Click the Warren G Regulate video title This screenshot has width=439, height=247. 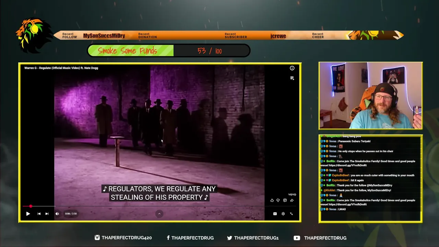click(x=61, y=68)
